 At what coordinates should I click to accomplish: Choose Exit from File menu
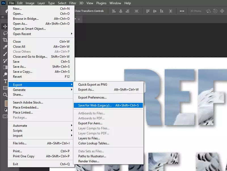point(41,164)
